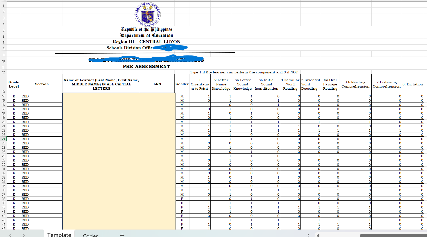Select the Department of Education seal image
Viewport: 427px width, 237px height.
click(x=148, y=14)
